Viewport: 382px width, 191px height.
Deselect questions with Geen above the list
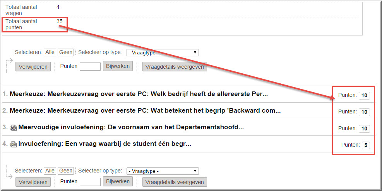[x=65, y=52]
